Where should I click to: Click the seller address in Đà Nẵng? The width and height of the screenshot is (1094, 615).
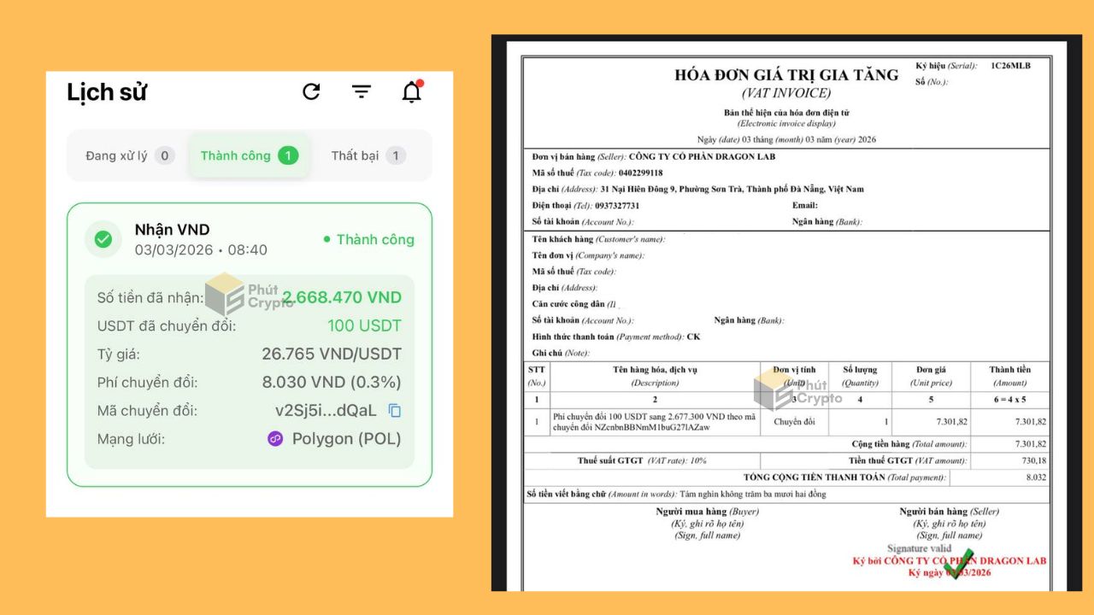[732, 189]
